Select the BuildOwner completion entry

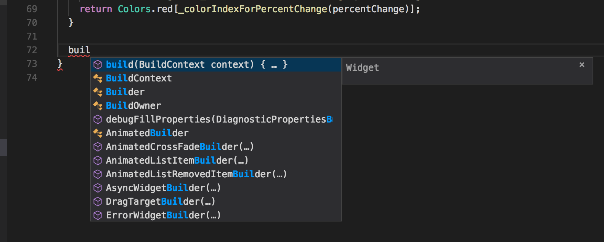click(x=133, y=105)
